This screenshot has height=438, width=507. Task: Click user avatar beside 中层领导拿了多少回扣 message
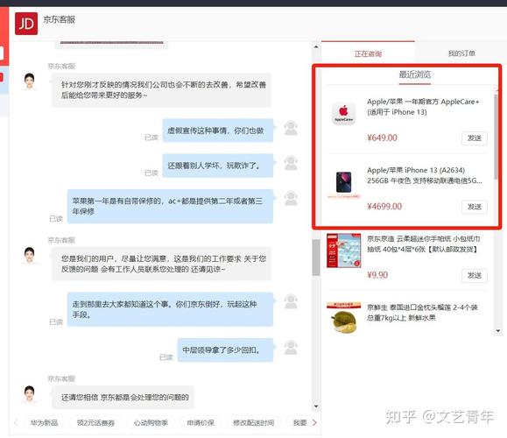[291, 347]
